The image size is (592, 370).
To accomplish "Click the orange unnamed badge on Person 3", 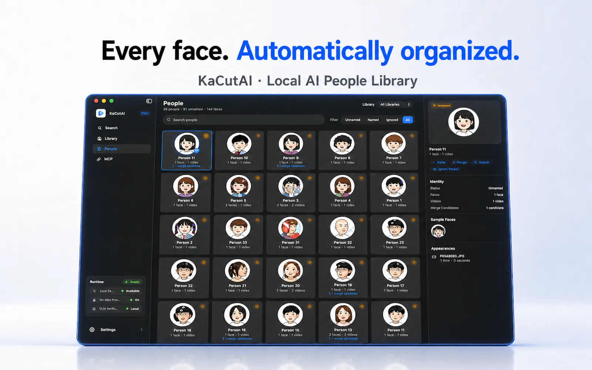I will click(310, 178).
